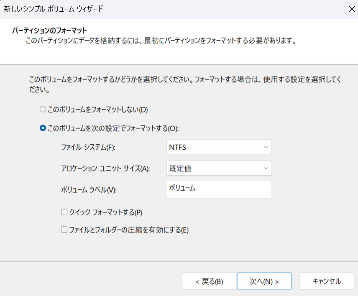This screenshot has height=296, width=358.
Task: Select the このボリュームを次の設定でフォーマットする option
Action: click(42, 128)
